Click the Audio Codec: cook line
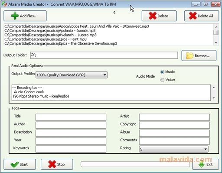Image resolution: width=222 pixels, height=173 pixels. pos(29,92)
